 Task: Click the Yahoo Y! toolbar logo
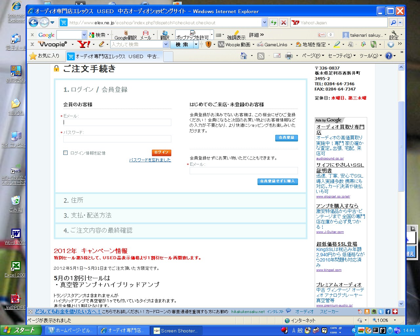pyautogui.click(x=84, y=44)
